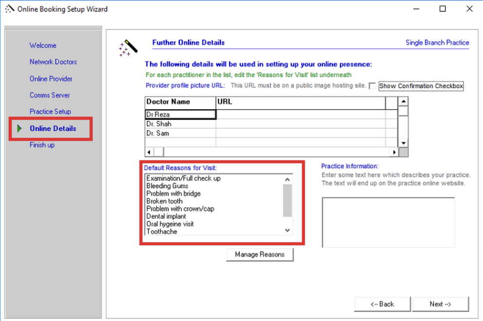The image size is (483, 321).
Task: Enable the Show Confirmation Checkbox option
Action: point(372,86)
